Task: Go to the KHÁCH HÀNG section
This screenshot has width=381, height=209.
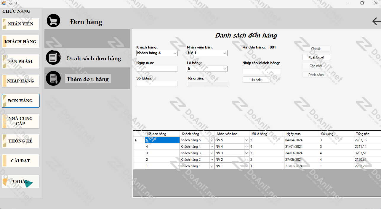Action: [21, 42]
